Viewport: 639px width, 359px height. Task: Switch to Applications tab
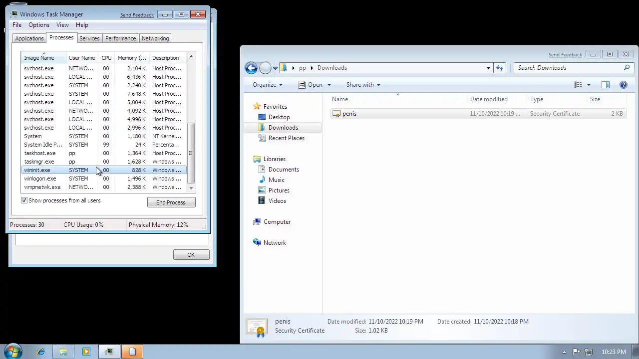29,38
